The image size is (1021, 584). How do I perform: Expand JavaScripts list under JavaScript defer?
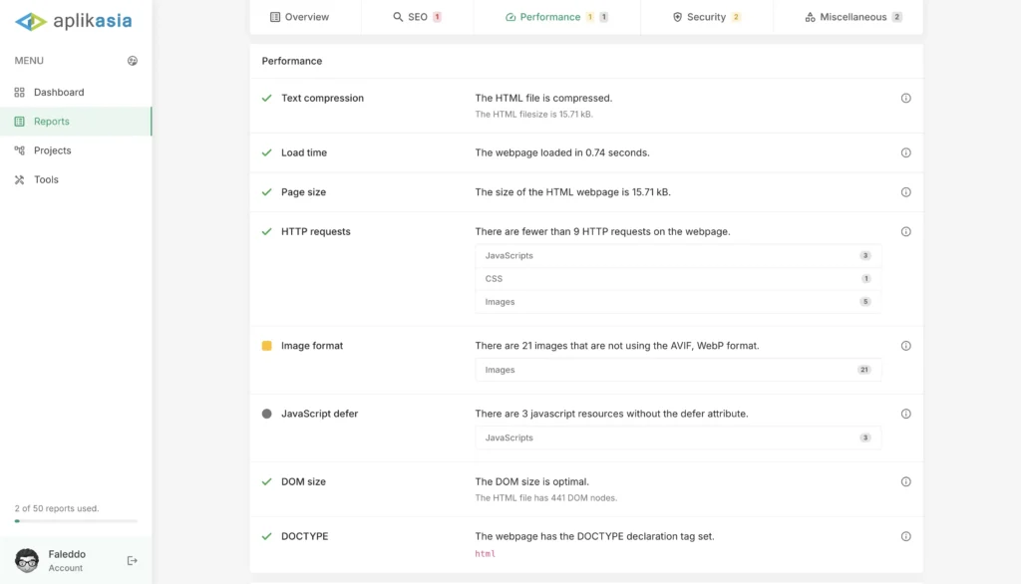[678, 438]
